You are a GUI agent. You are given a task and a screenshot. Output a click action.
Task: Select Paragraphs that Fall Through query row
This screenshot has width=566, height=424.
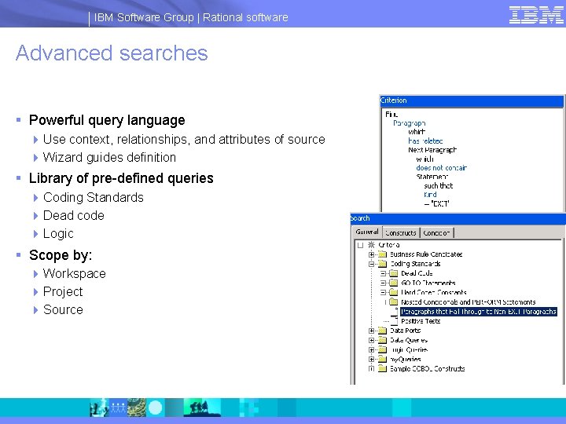tap(478, 312)
